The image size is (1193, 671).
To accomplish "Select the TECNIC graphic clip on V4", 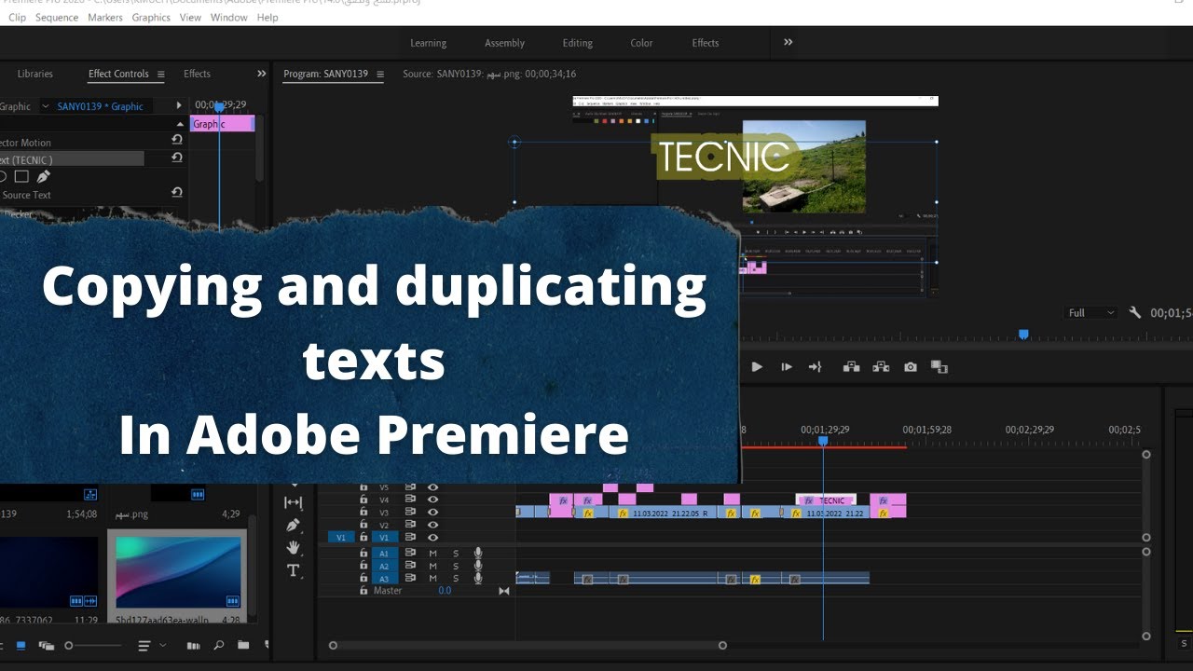I will pyautogui.click(x=826, y=500).
